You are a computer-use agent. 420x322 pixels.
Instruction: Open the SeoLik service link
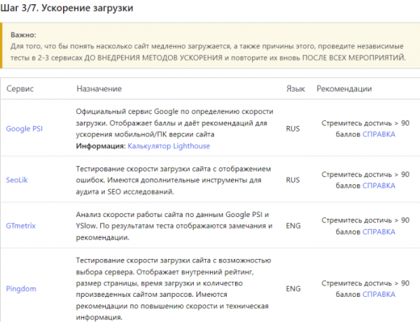17,180
